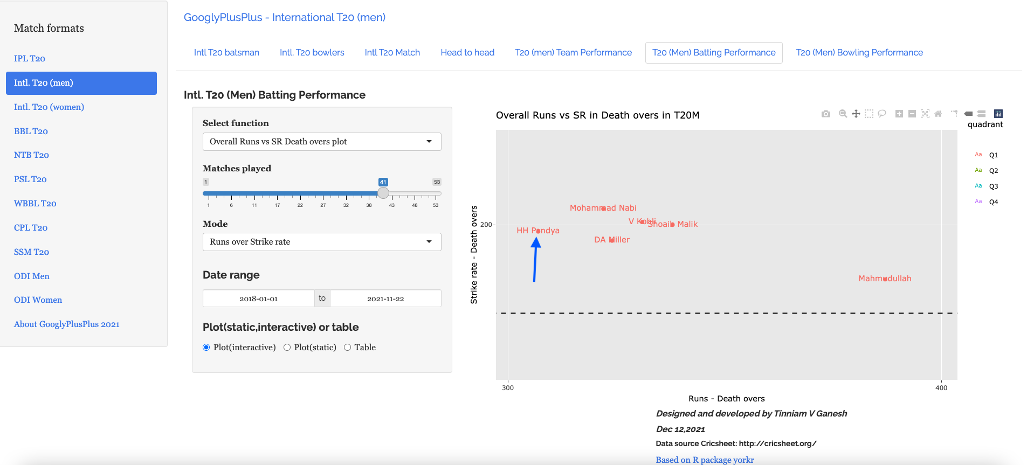Click the start date field 2018-01-01
The height and width of the screenshot is (465, 1027).
click(x=258, y=299)
